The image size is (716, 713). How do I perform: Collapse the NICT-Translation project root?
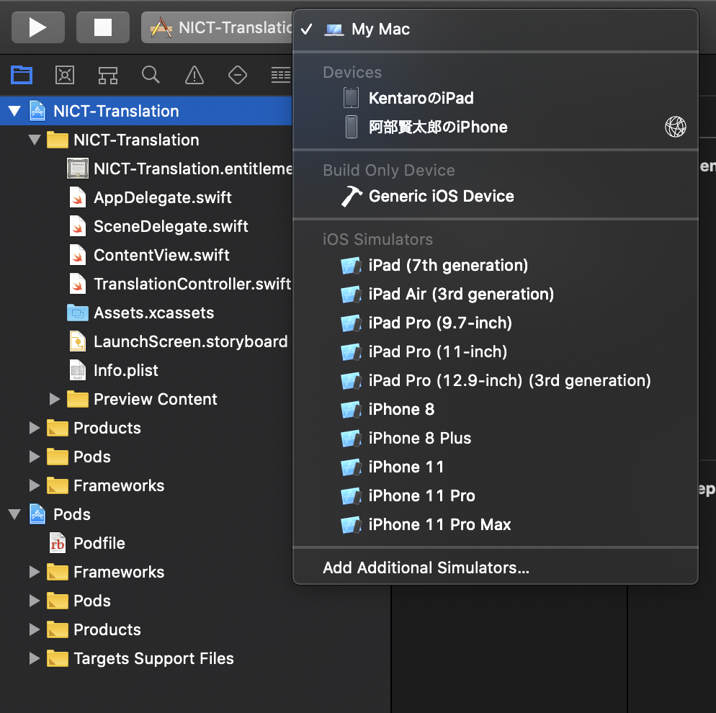14,111
